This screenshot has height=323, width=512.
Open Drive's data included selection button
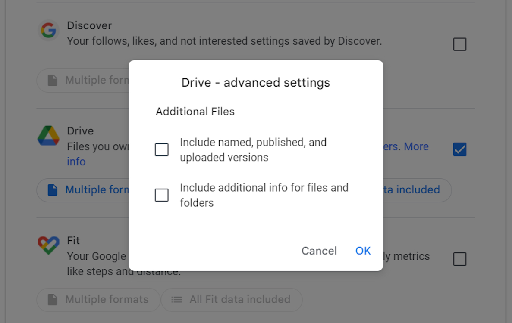pos(416,189)
